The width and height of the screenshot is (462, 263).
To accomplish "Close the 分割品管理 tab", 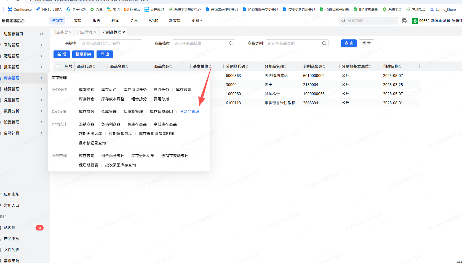I will tap(124, 32).
